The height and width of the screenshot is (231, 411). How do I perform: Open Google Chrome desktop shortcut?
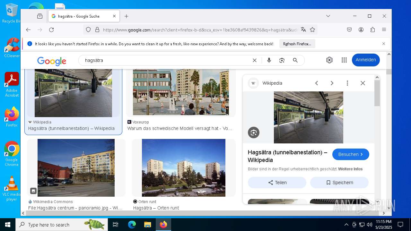click(x=12, y=154)
